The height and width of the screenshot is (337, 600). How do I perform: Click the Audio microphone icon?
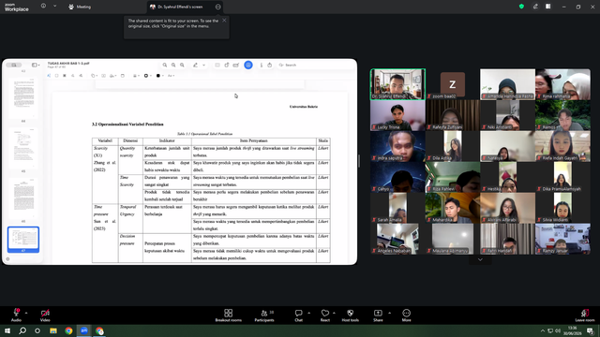pyautogui.click(x=17, y=313)
